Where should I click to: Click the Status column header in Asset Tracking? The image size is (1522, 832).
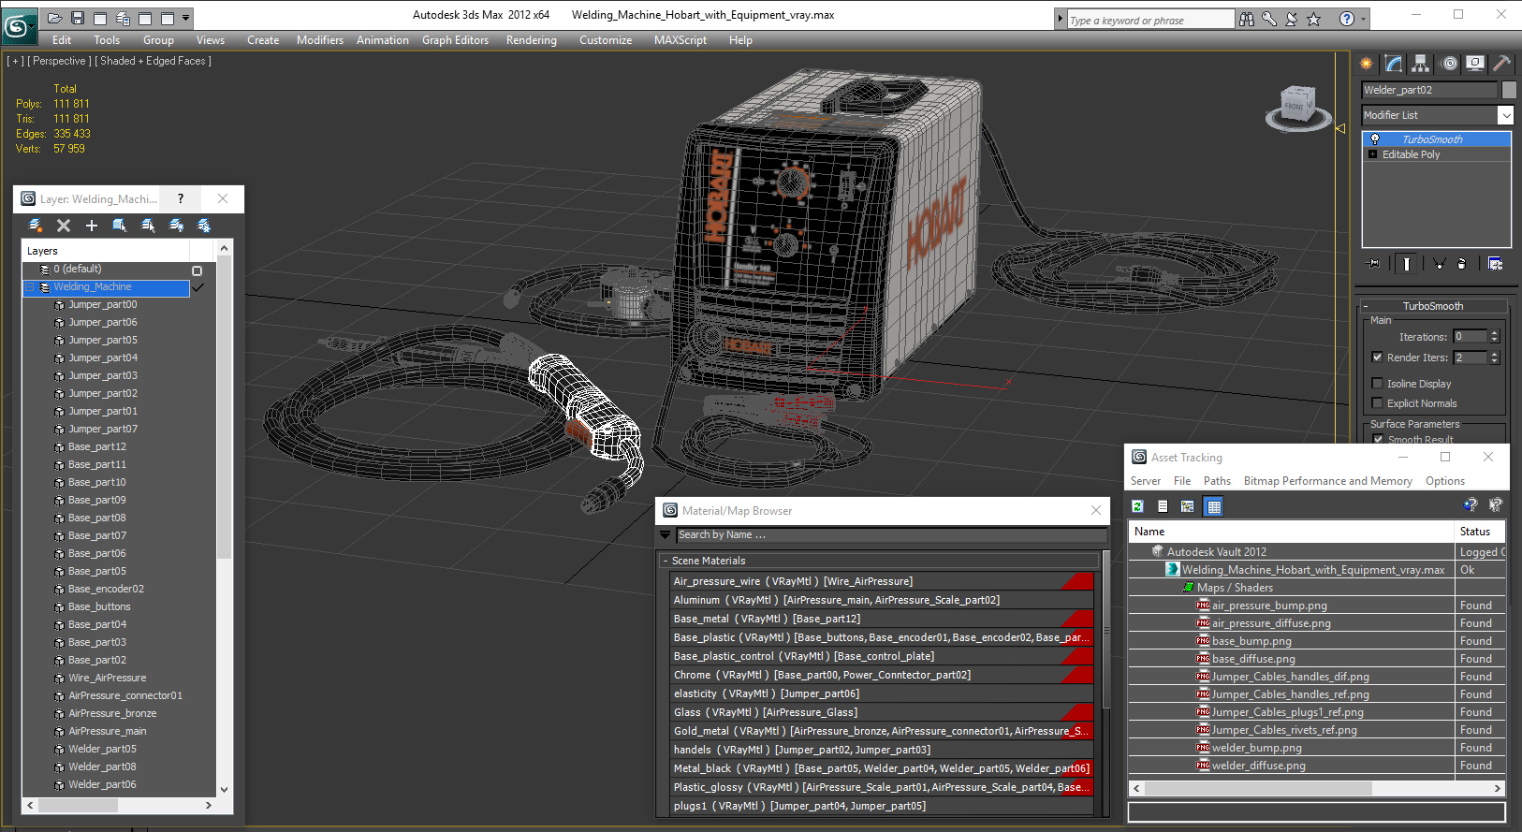[1479, 532]
